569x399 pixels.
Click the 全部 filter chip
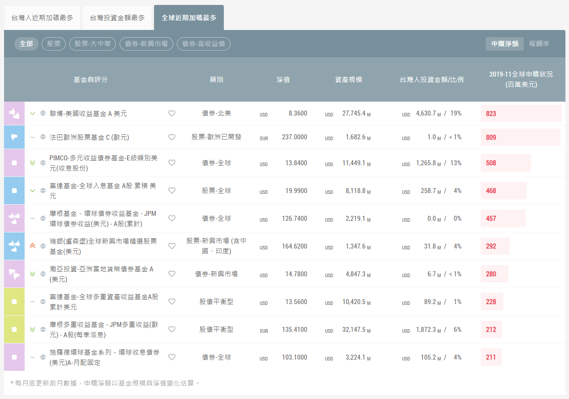(26, 44)
